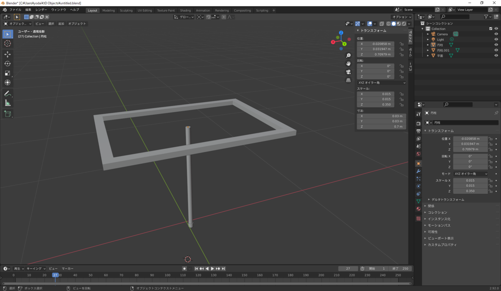Click the Z axis on the navigation gizmo
The image size is (501, 291).
point(341,33)
